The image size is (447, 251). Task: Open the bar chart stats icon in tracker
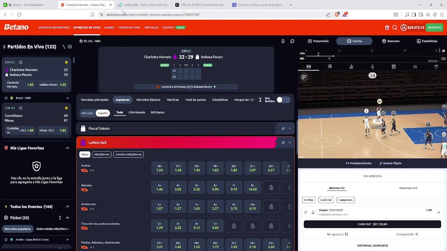click(351, 67)
